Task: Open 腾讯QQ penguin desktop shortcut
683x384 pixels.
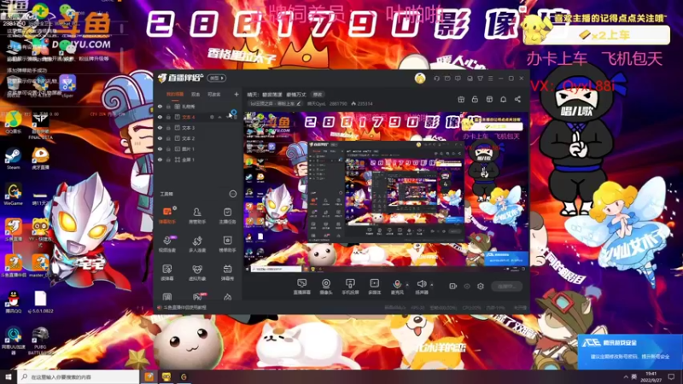Action: (x=13, y=302)
